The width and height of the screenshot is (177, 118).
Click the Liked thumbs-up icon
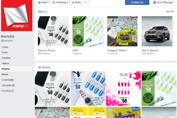pyautogui.click(x=39, y=2)
